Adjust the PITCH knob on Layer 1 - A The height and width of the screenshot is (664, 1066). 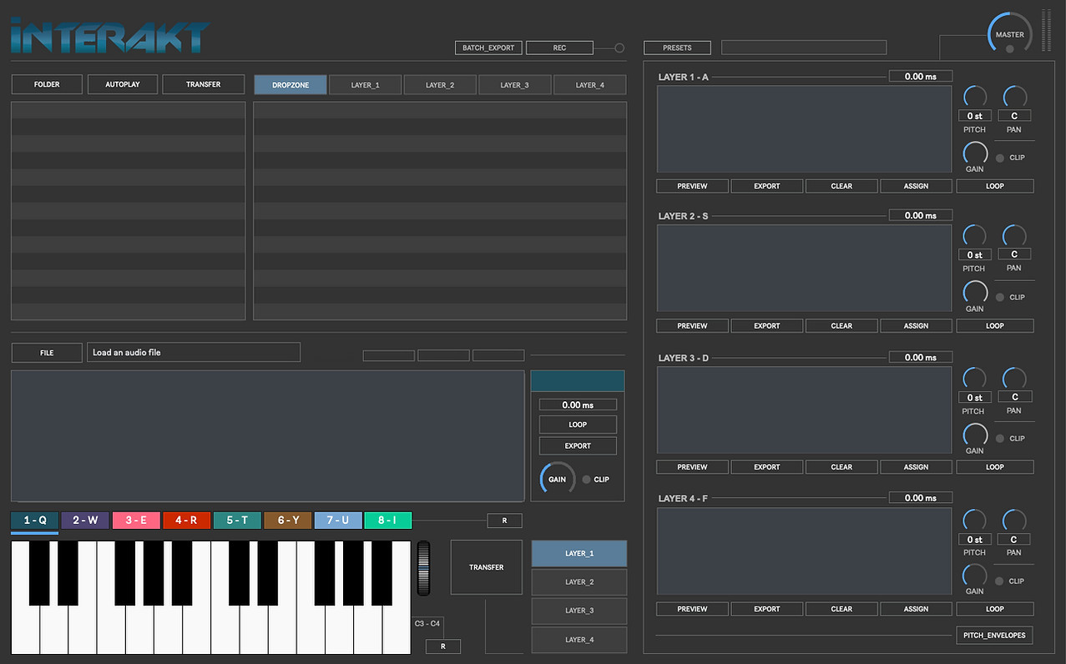(974, 96)
